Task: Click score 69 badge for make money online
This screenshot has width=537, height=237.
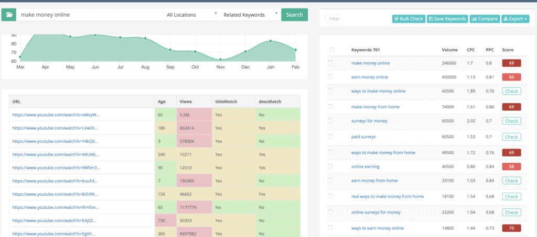Action: click(x=511, y=63)
